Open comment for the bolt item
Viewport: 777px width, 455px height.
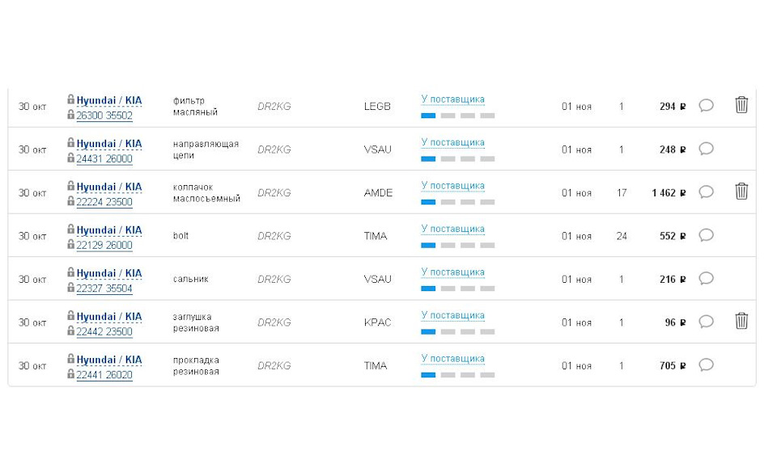click(706, 235)
